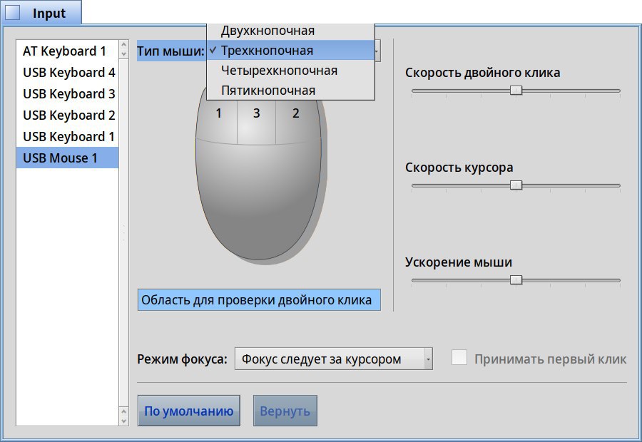This screenshot has width=642, height=442.
Task: Choose Трехкнопочная mouse type option
Action: [290, 51]
